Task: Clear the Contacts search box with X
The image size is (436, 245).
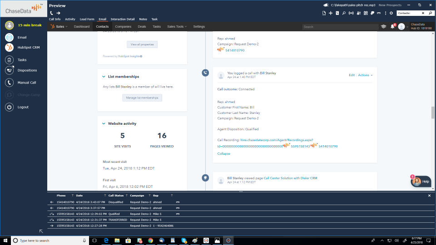Action: (423, 13)
